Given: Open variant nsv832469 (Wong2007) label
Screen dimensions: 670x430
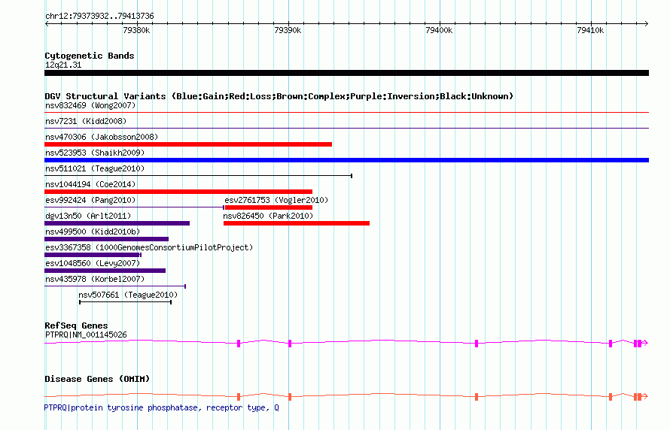Looking at the screenshot, I should pyautogui.click(x=90, y=105).
